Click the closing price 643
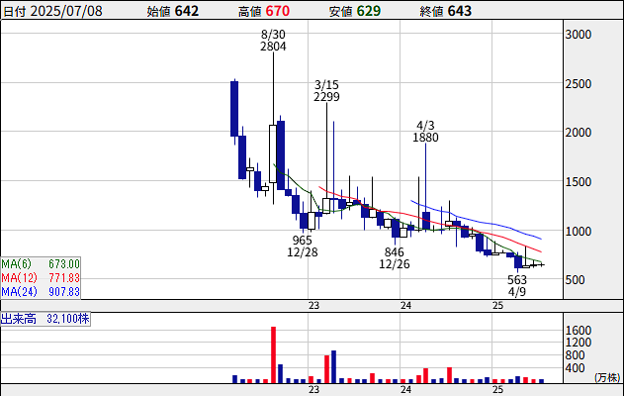624x396 pixels. [x=459, y=11]
